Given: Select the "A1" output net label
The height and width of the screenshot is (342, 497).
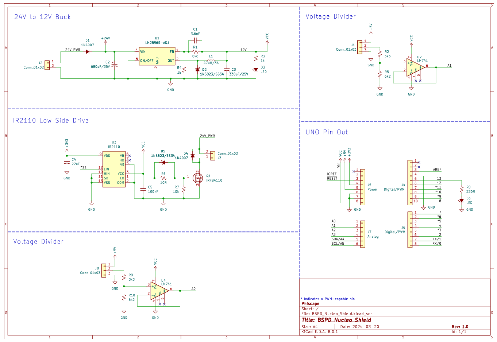Looking at the screenshot, I should pyautogui.click(x=450, y=66).
